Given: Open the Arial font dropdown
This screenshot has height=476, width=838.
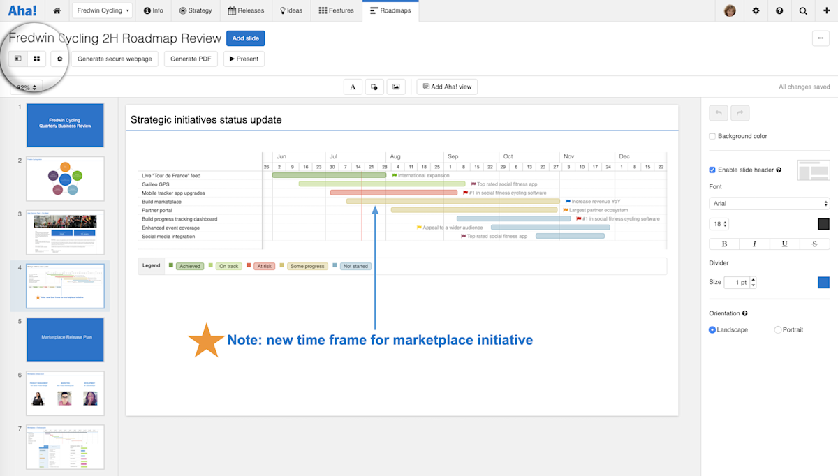Looking at the screenshot, I should pos(769,204).
